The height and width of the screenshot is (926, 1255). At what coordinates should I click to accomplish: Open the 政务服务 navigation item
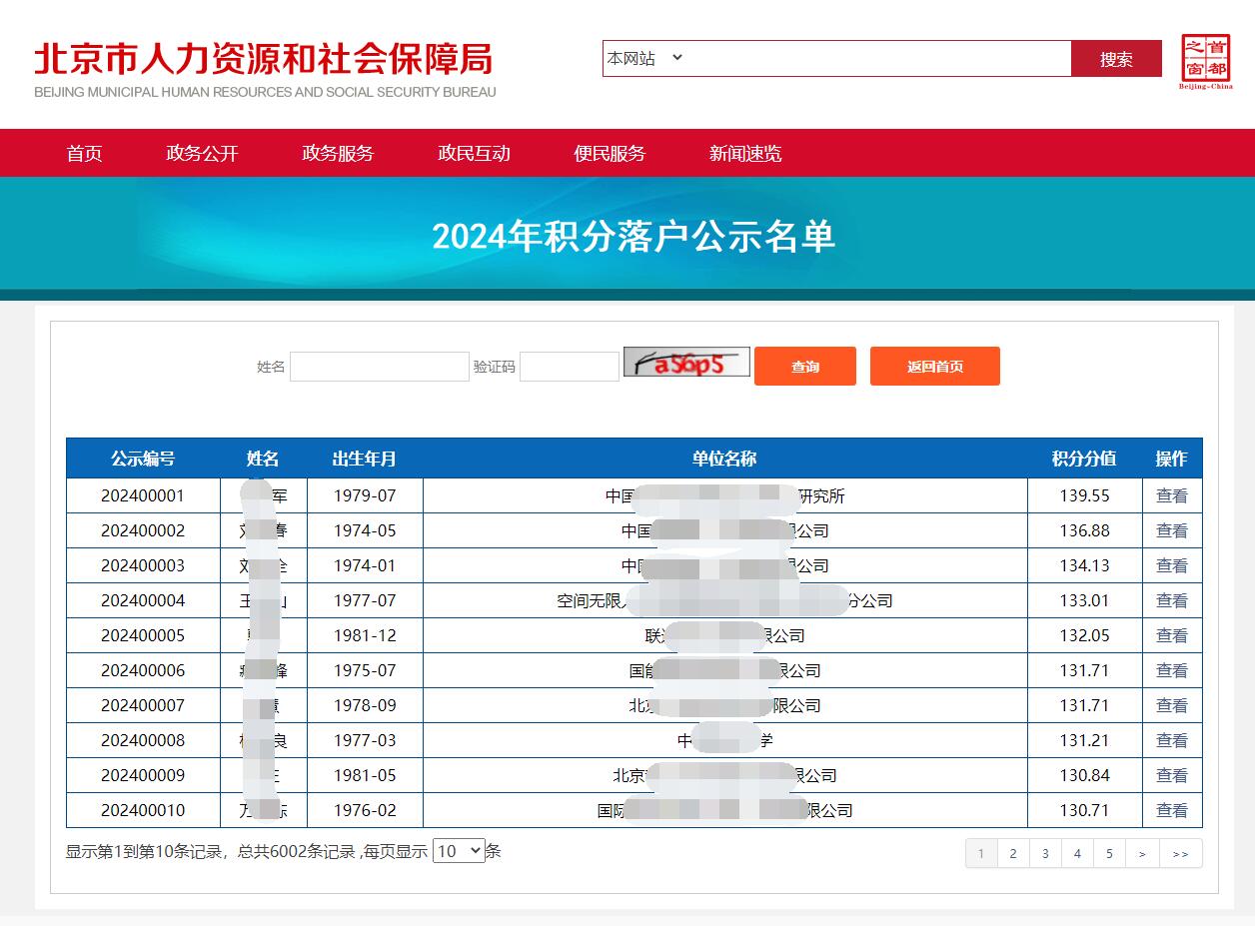[x=338, y=153]
